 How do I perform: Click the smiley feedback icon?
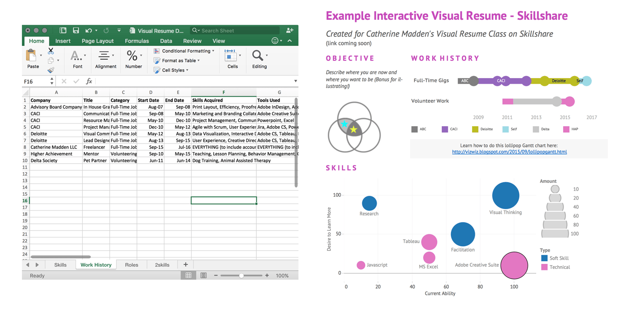click(x=275, y=41)
